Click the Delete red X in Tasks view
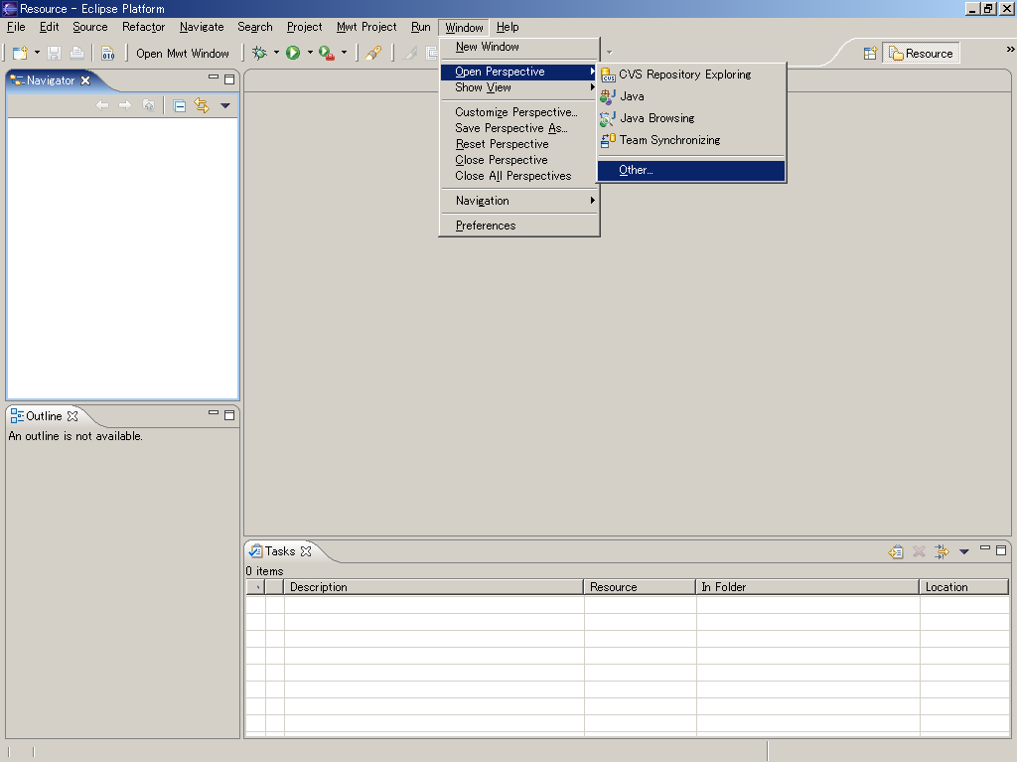The height and width of the screenshot is (763, 1017). 919,552
